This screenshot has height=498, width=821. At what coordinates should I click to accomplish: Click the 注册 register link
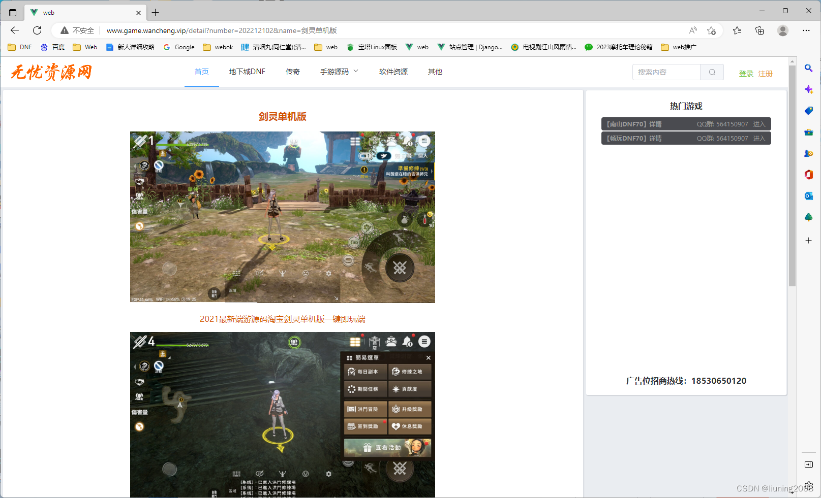point(766,74)
